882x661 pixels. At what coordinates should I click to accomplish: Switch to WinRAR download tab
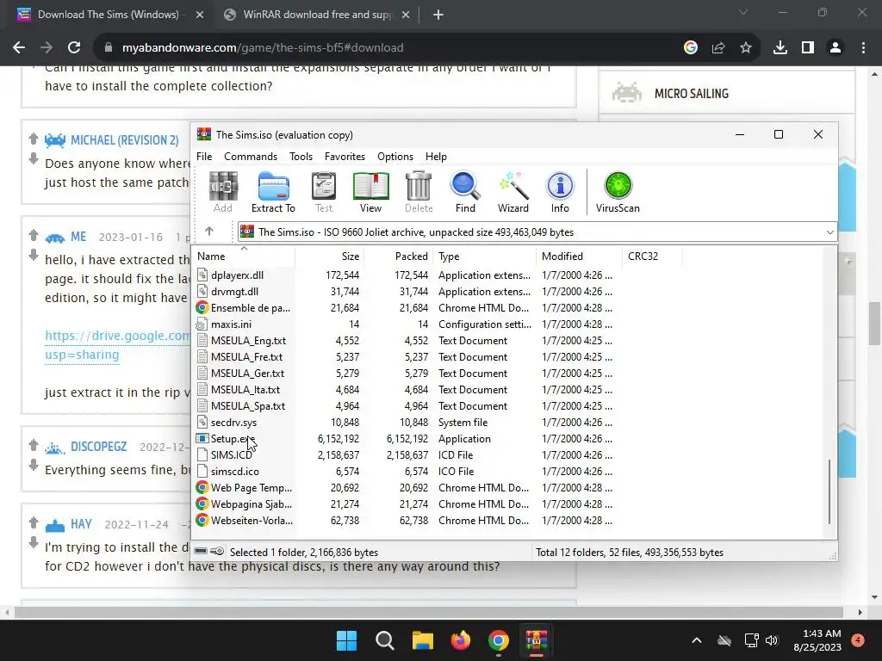point(317,15)
